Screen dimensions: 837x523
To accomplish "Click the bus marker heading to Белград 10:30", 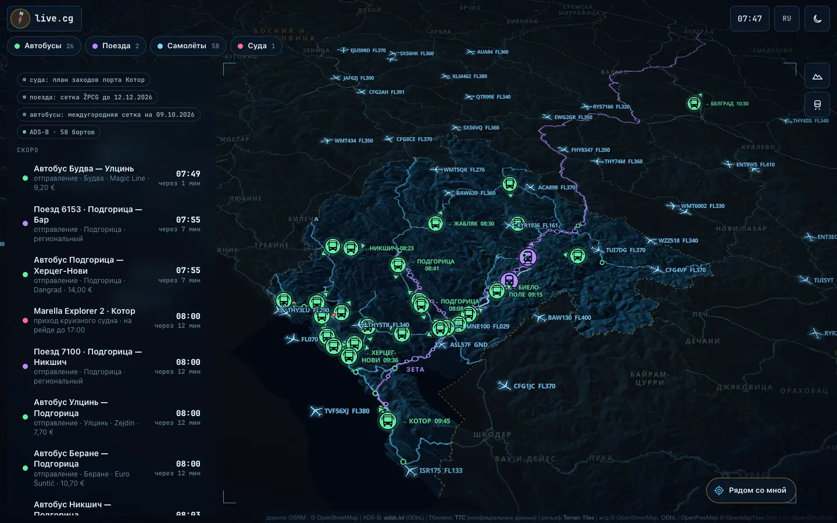I will pos(693,103).
